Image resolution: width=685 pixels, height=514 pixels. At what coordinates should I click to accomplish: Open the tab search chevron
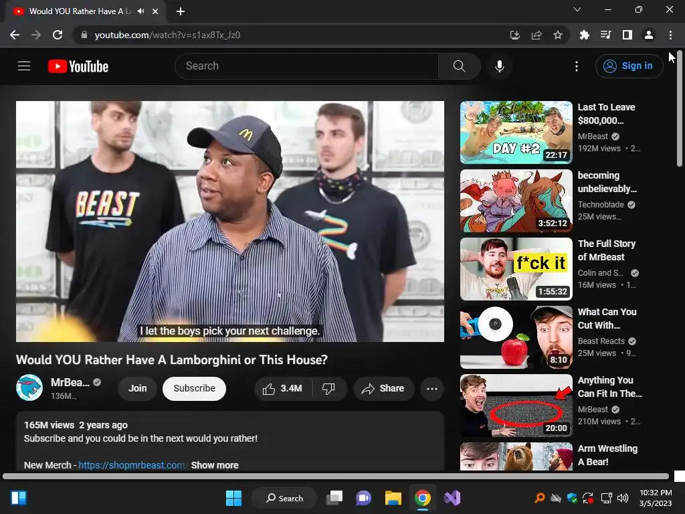[577, 9]
